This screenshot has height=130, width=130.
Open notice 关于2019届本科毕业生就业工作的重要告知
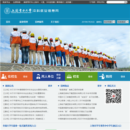click(x=24, y=93)
